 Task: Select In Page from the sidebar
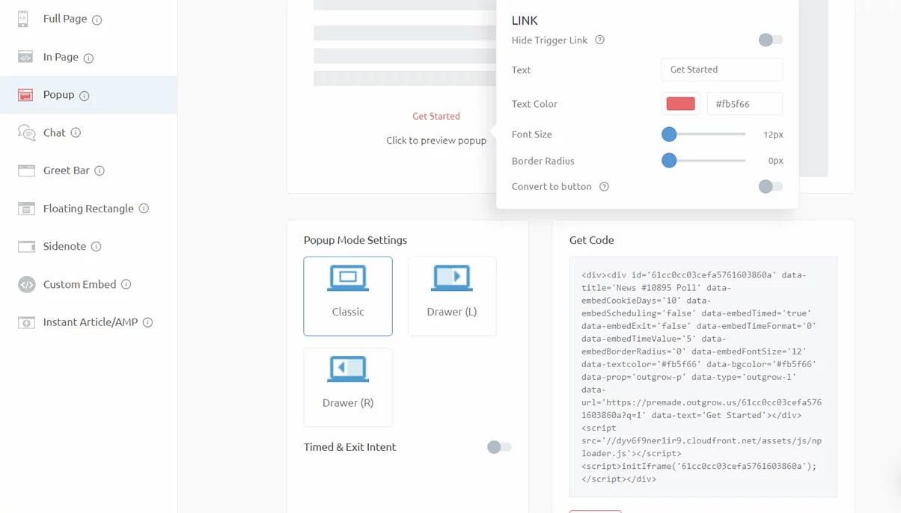click(x=24, y=57)
